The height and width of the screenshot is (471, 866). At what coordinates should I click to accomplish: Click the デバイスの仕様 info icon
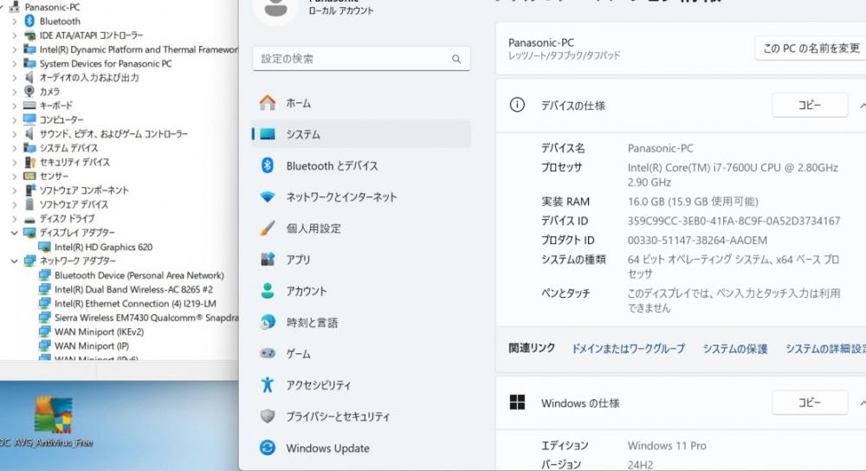(x=517, y=105)
